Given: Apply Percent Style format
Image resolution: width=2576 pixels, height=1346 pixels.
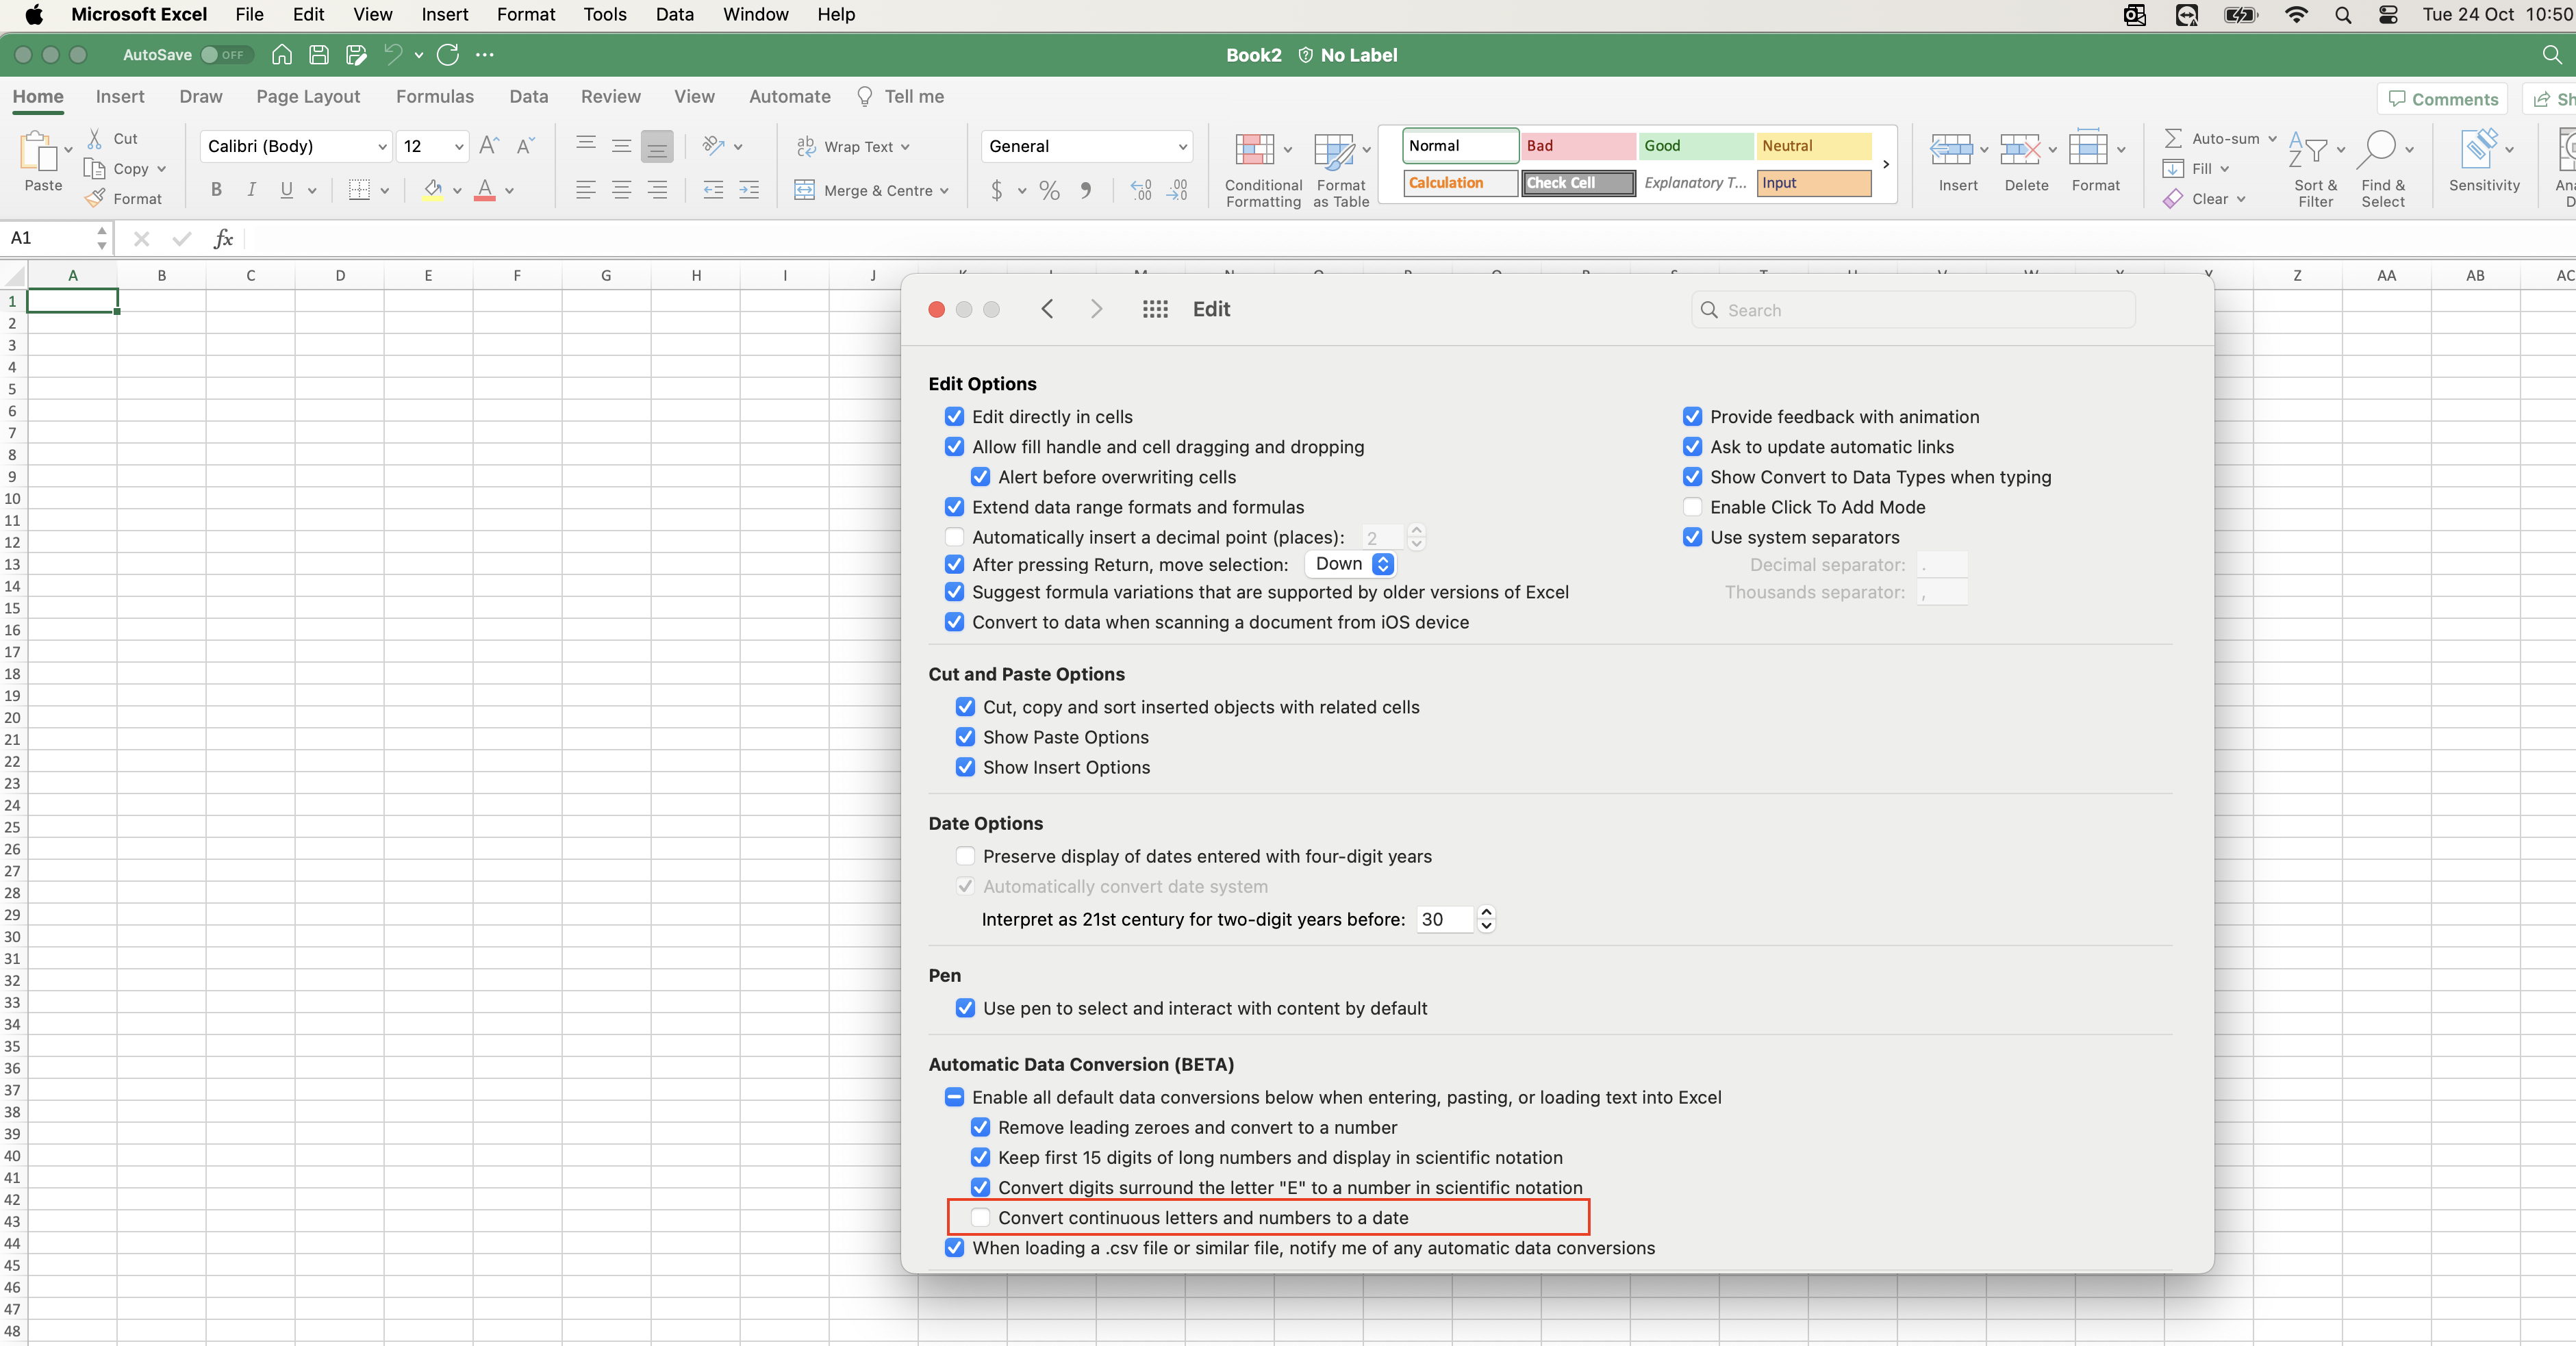Looking at the screenshot, I should click(x=1049, y=190).
